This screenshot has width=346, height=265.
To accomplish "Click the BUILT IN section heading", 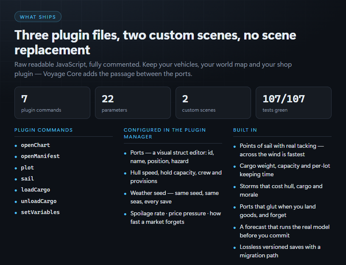I will pyautogui.click(x=245, y=130).
